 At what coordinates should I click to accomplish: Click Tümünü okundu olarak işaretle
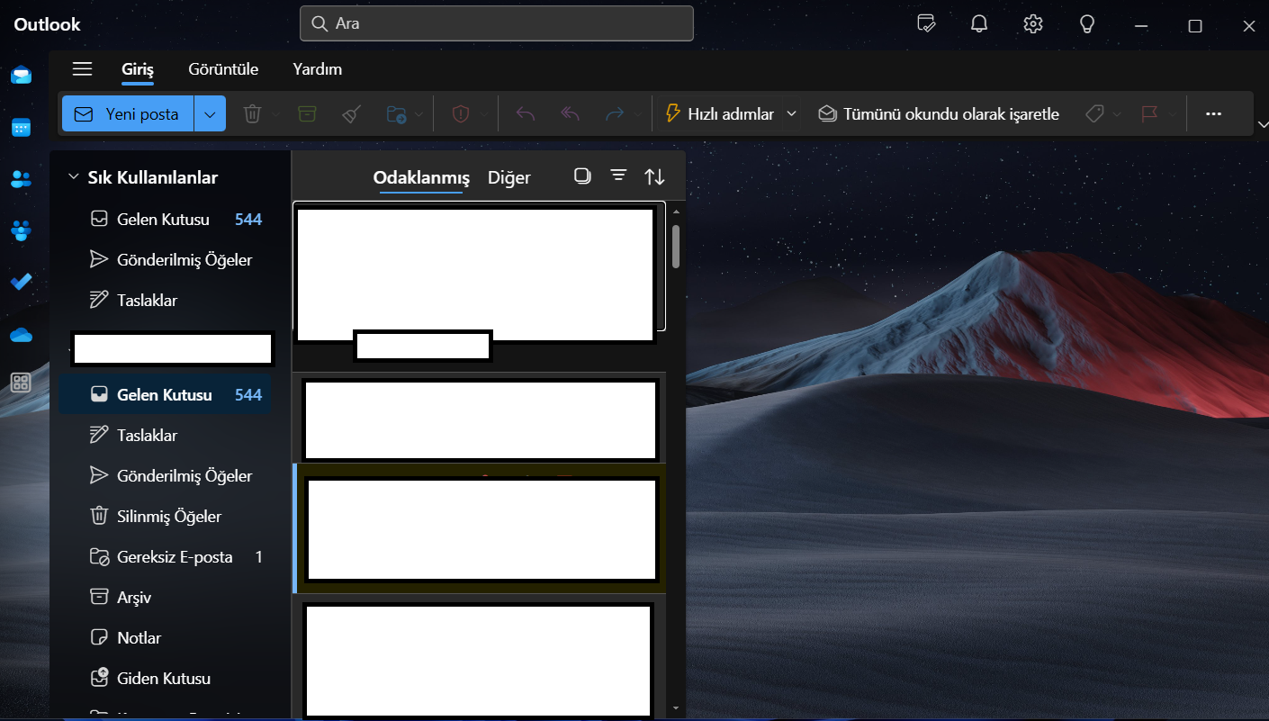coord(939,114)
